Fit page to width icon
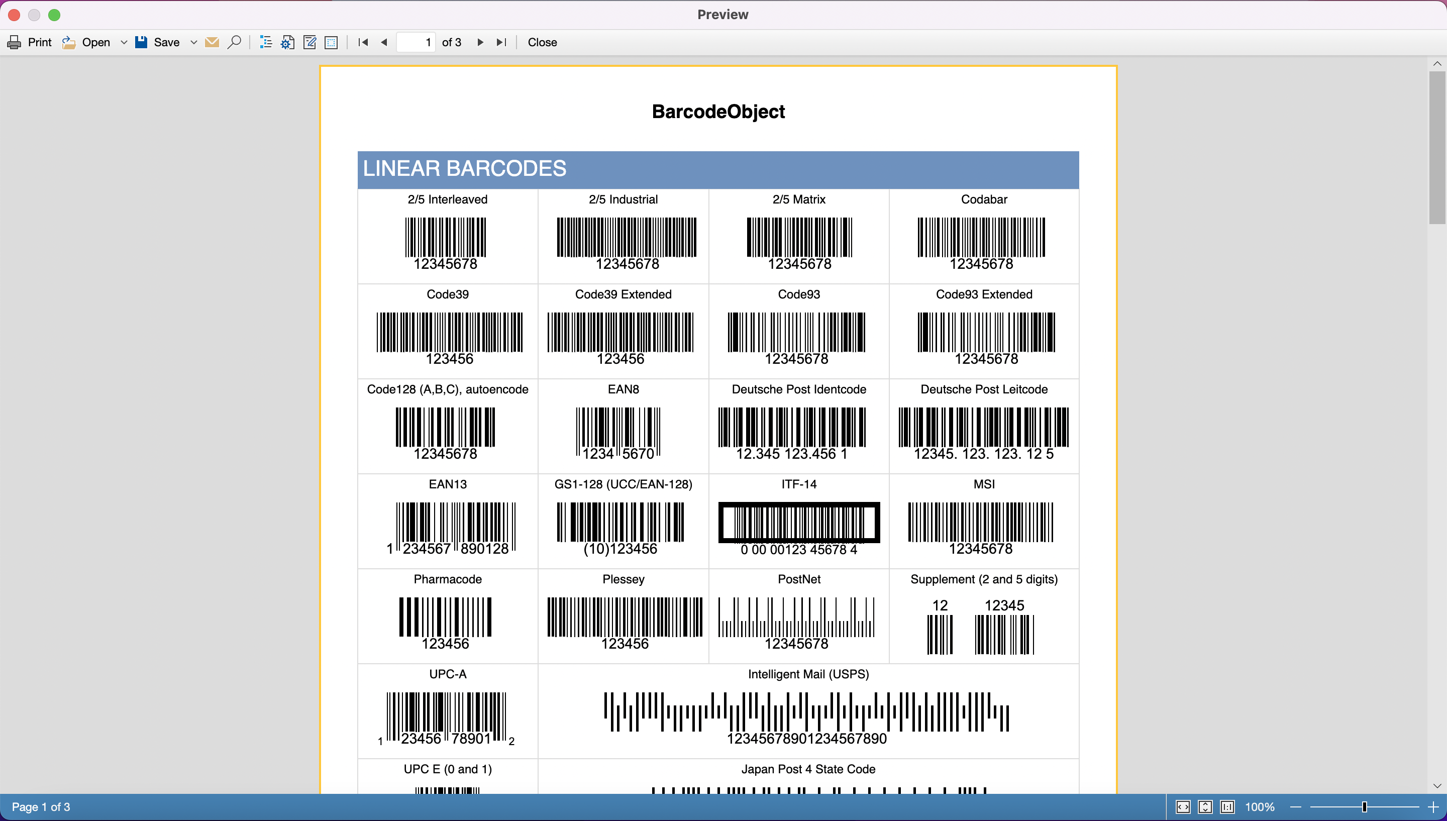This screenshot has height=821, width=1447. 1183,807
